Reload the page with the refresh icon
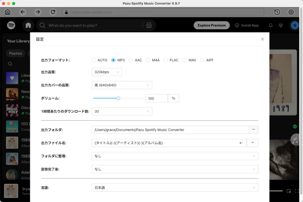Image resolution: width=303 pixels, height=202 pixels. (x=53, y=12)
